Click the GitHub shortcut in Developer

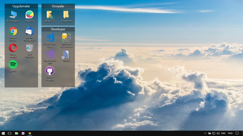[x=66, y=54]
